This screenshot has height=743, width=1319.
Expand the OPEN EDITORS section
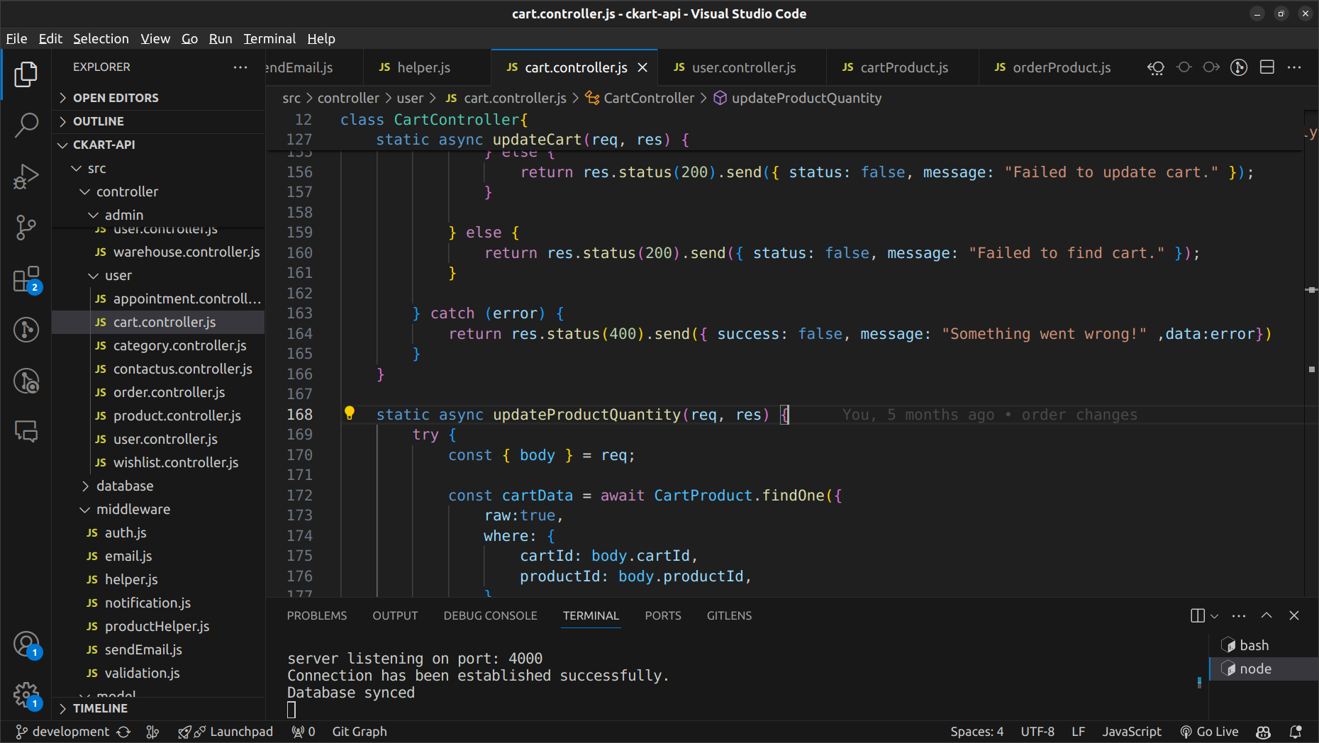pyautogui.click(x=116, y=98)
